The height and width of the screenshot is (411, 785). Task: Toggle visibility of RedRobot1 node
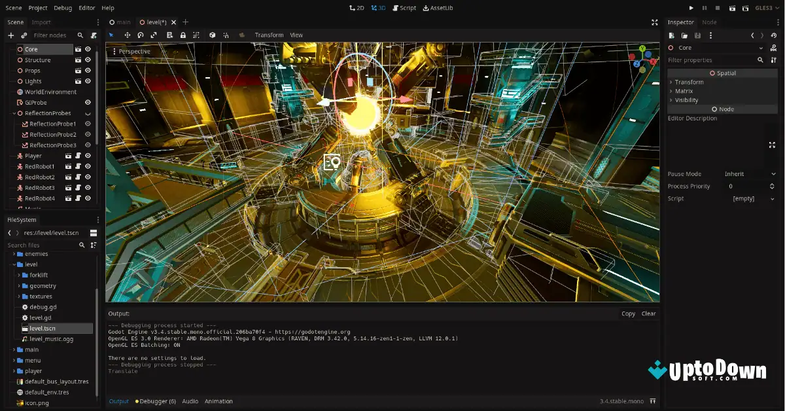pyautogui.click(x=88, y=166)
